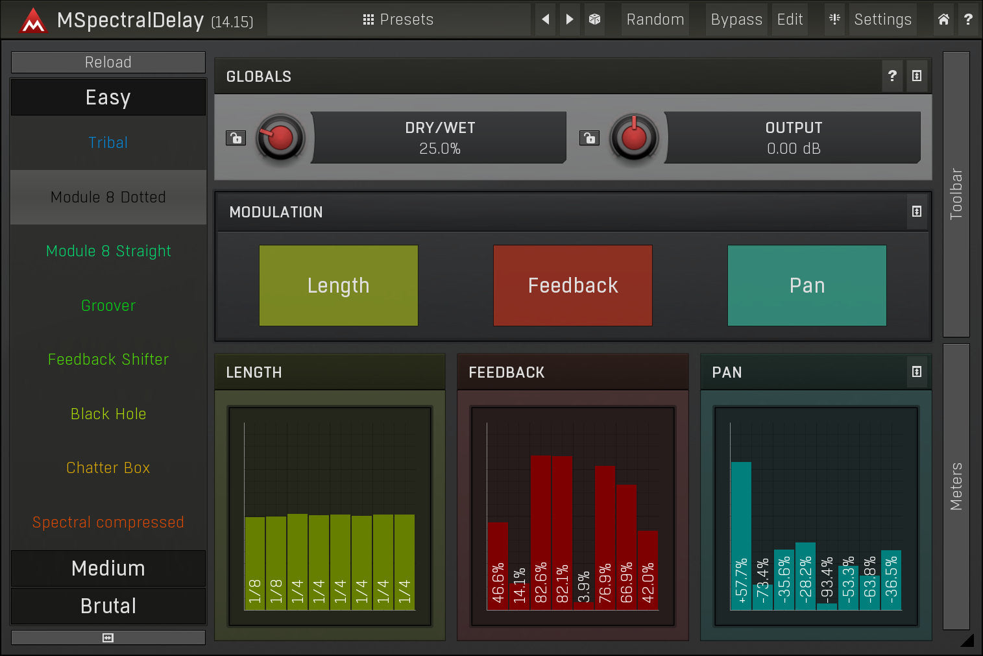The width and height of the screenshot is (983, 656).
Task: Select the Medium preset category tab
Action: click(108, 568)
